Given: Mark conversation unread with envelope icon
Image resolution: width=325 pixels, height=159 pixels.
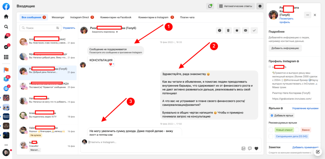Looking at the screenshot, I should (x=245, y=31).
